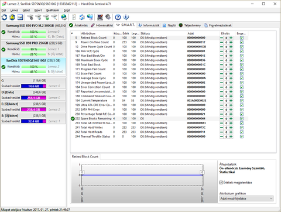Select the S: [Új kötet] volume entry
281x212 pixels.
[33, 118]
